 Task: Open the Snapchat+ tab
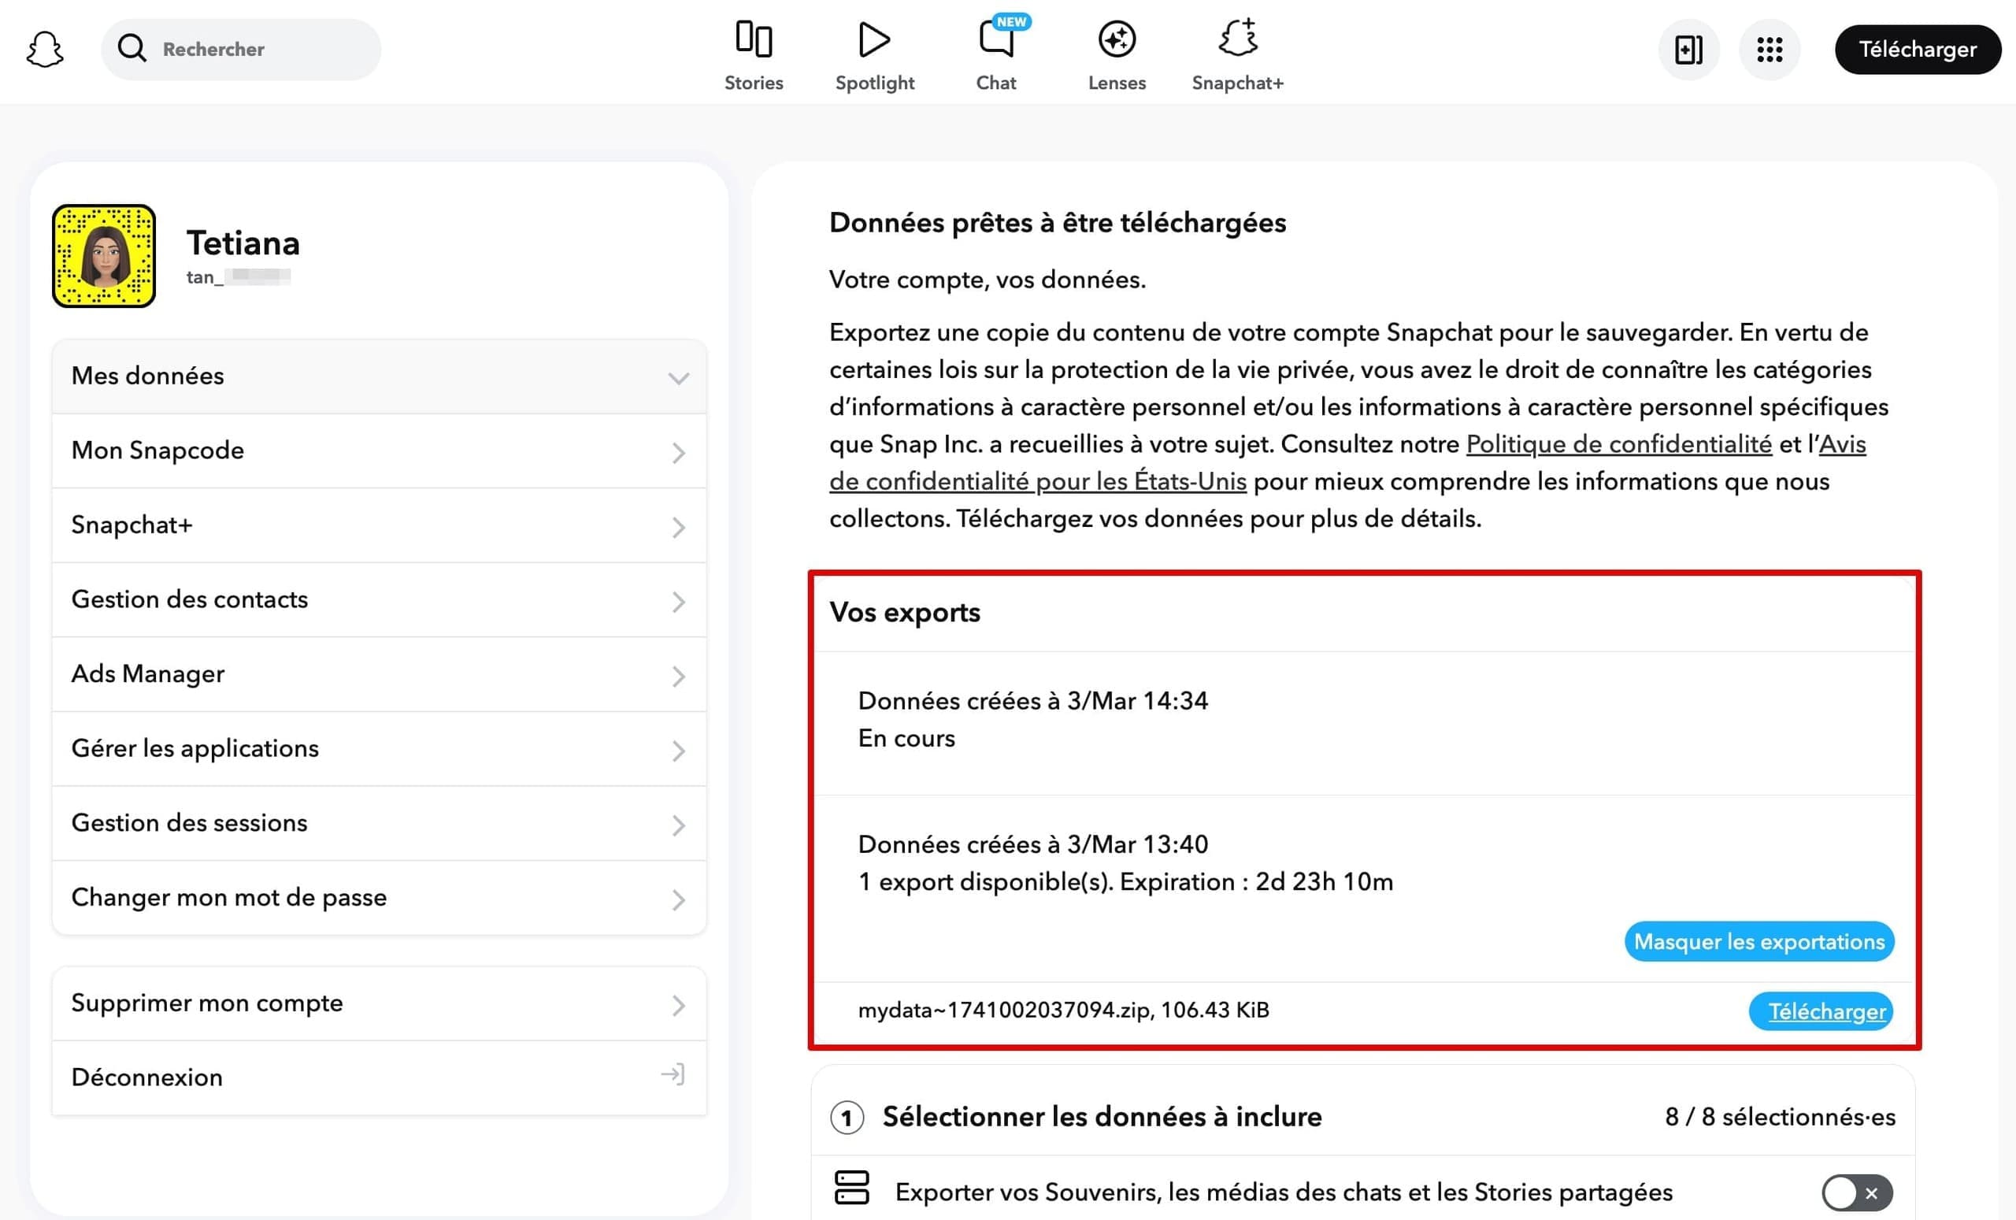click(1237, 56)
